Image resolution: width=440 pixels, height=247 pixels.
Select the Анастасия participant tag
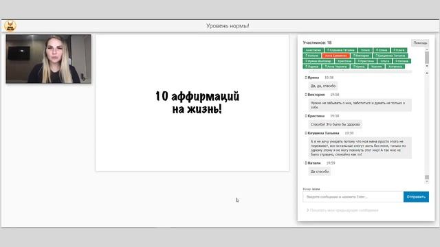click(313, 50)
